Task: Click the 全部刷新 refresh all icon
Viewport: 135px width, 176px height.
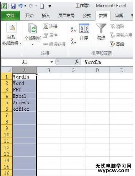Action: click(33, 28)
